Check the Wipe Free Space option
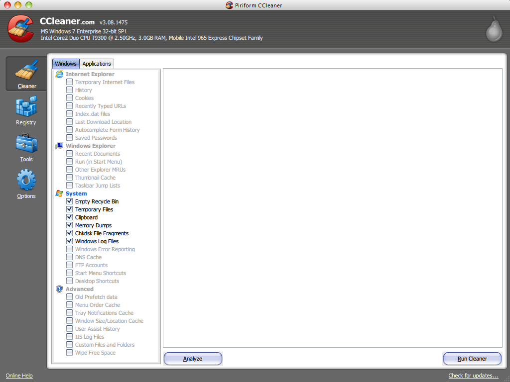 click(69, 353)
